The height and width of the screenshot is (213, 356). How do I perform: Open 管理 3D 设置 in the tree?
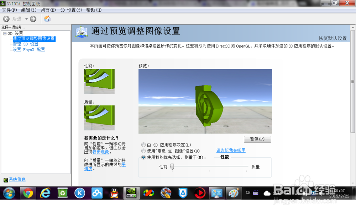[25, 44]
